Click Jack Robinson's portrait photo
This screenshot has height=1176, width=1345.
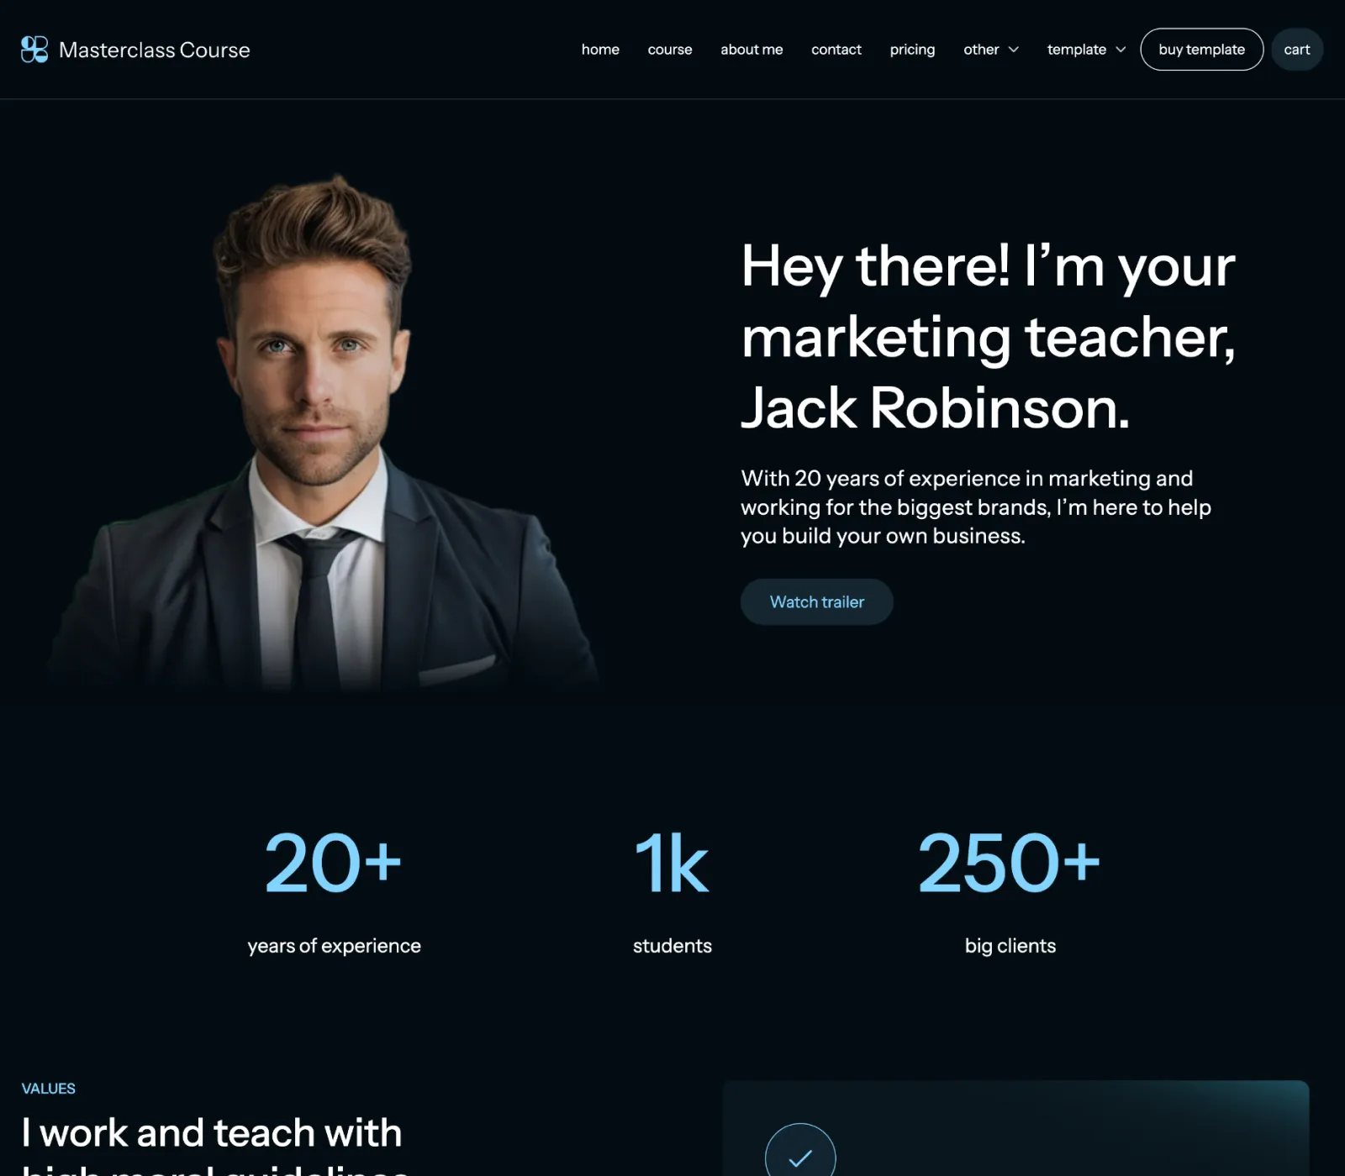pyautogui.click(x=324, y=433)
